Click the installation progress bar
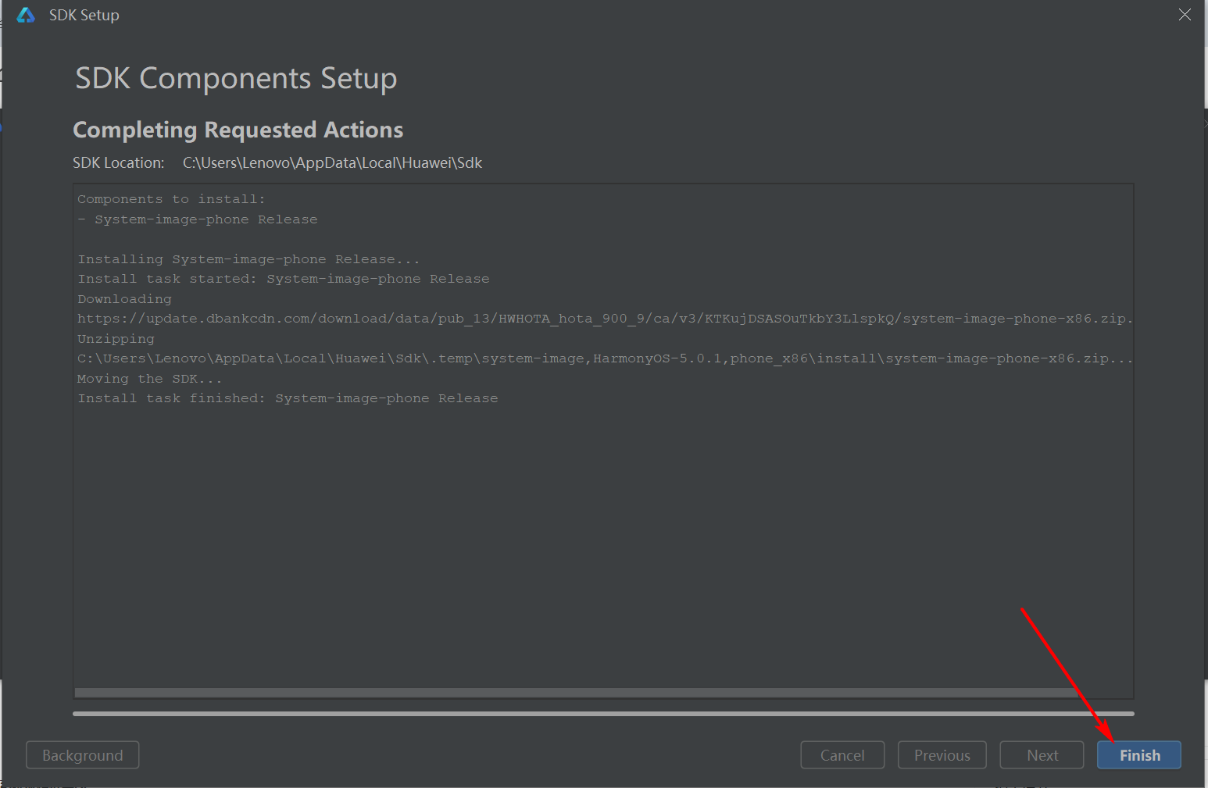The width and height of the screenshot is (1208, 788). tap(602, 714)
